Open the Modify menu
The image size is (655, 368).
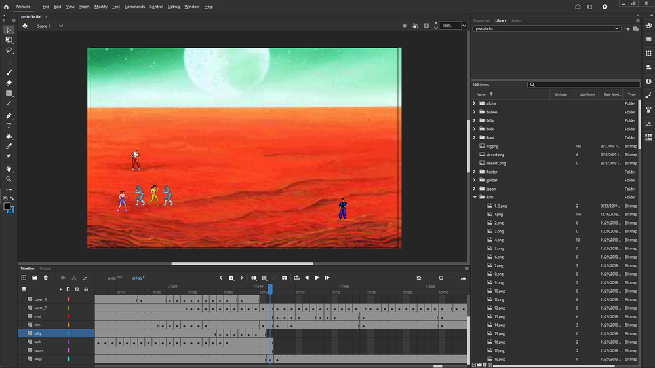[100, 7]
